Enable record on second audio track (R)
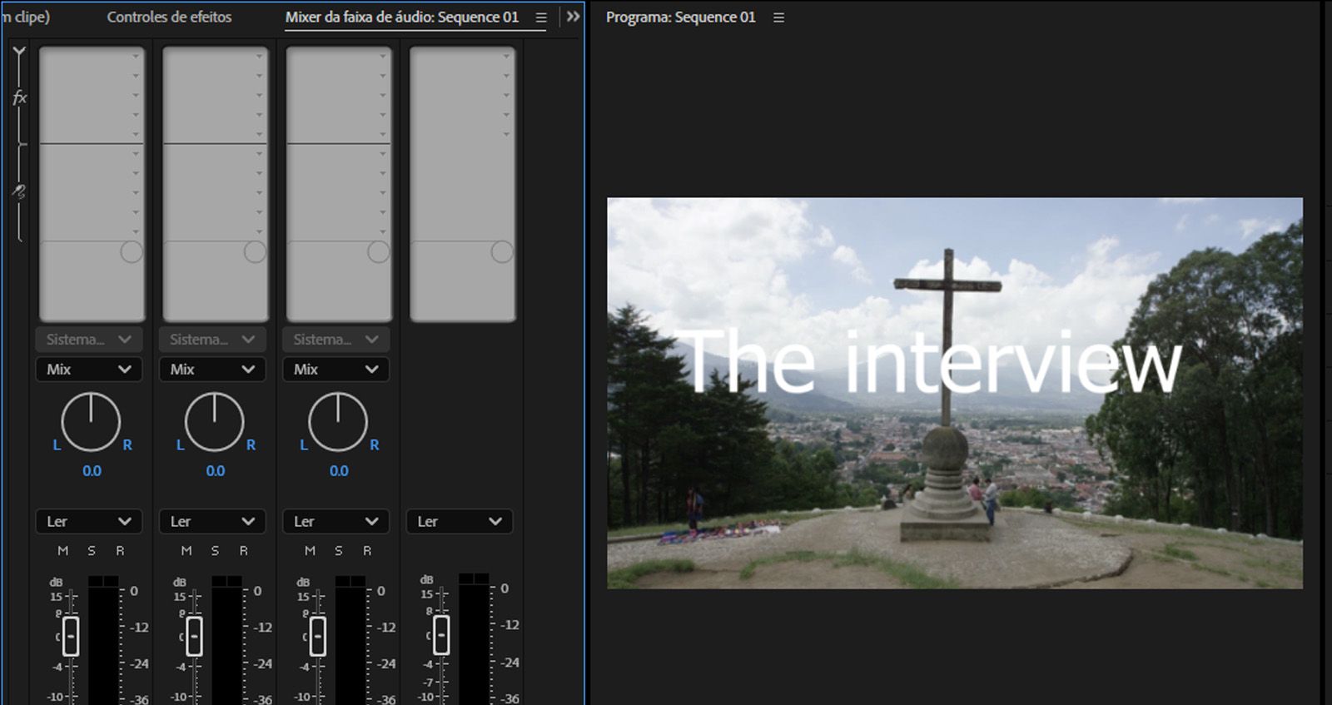The image size is (1332, 705). click(x=243, y=551)
